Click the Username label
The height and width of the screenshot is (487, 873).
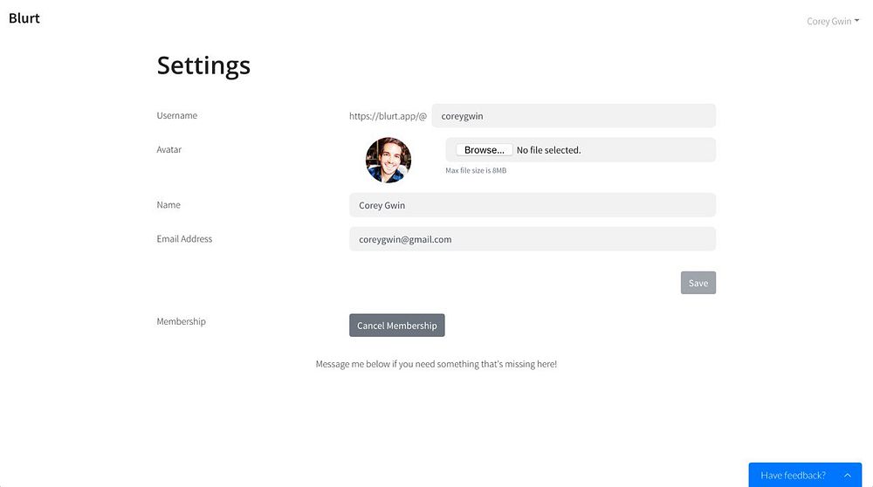coord(177,115)
